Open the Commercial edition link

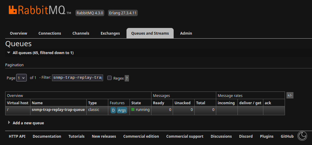pyautogui.click(x=141, y=136)
